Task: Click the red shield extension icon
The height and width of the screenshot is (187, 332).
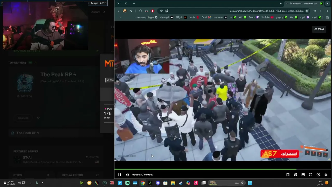Action: pyautogui.click(x=153, y=11)
